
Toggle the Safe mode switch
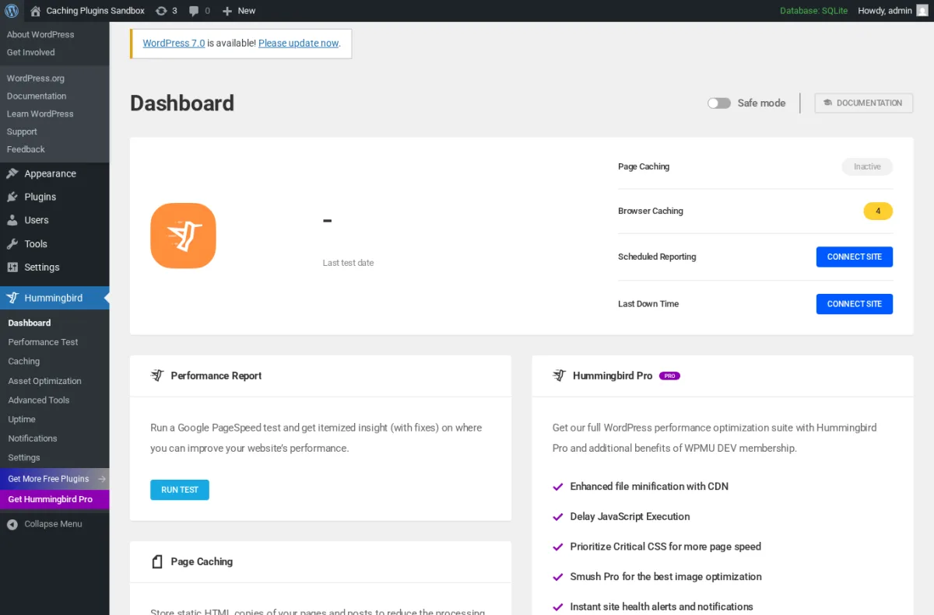tap(718, 103)
